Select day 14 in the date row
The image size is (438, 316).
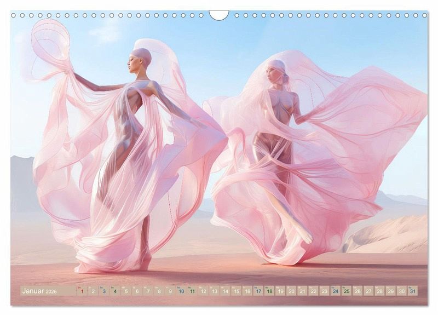pyautogui.click(x=225, y=291)
